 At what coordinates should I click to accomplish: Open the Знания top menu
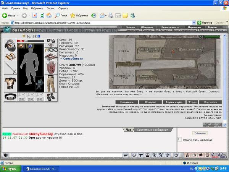[x=131, y=27]
